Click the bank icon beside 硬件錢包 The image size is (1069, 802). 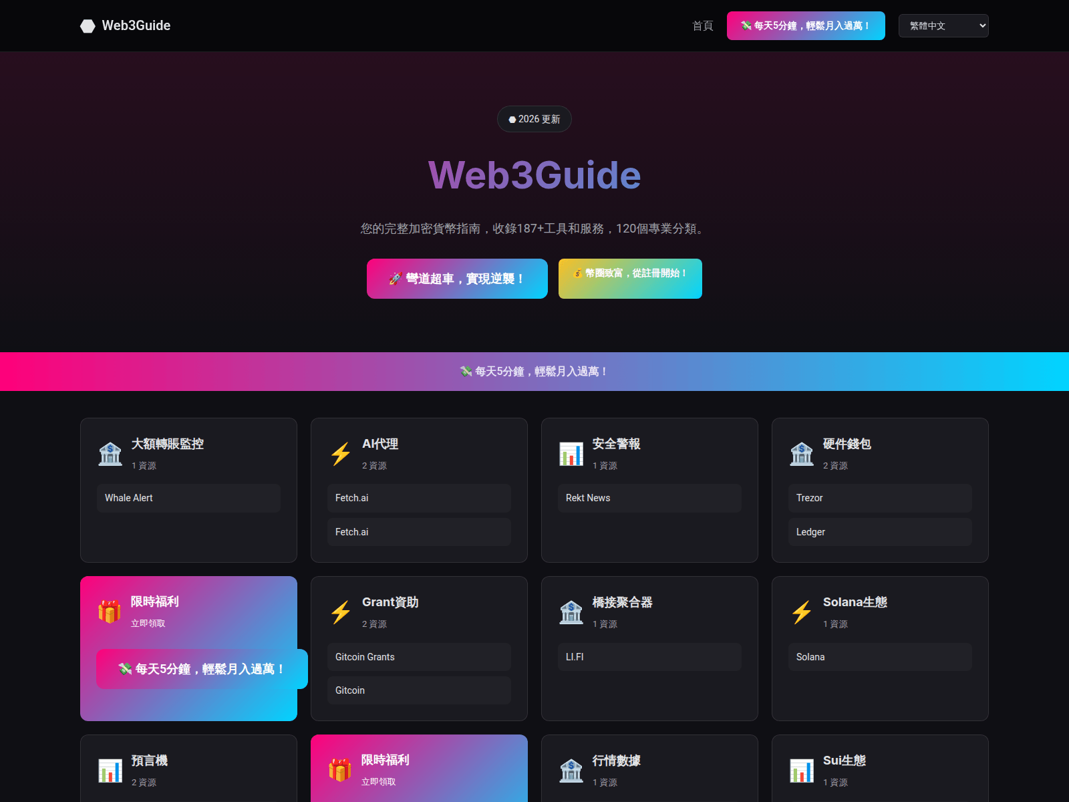(x=802, y=454)
